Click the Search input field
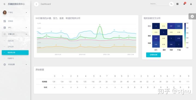196x100 pixels. tap(159, 4)
